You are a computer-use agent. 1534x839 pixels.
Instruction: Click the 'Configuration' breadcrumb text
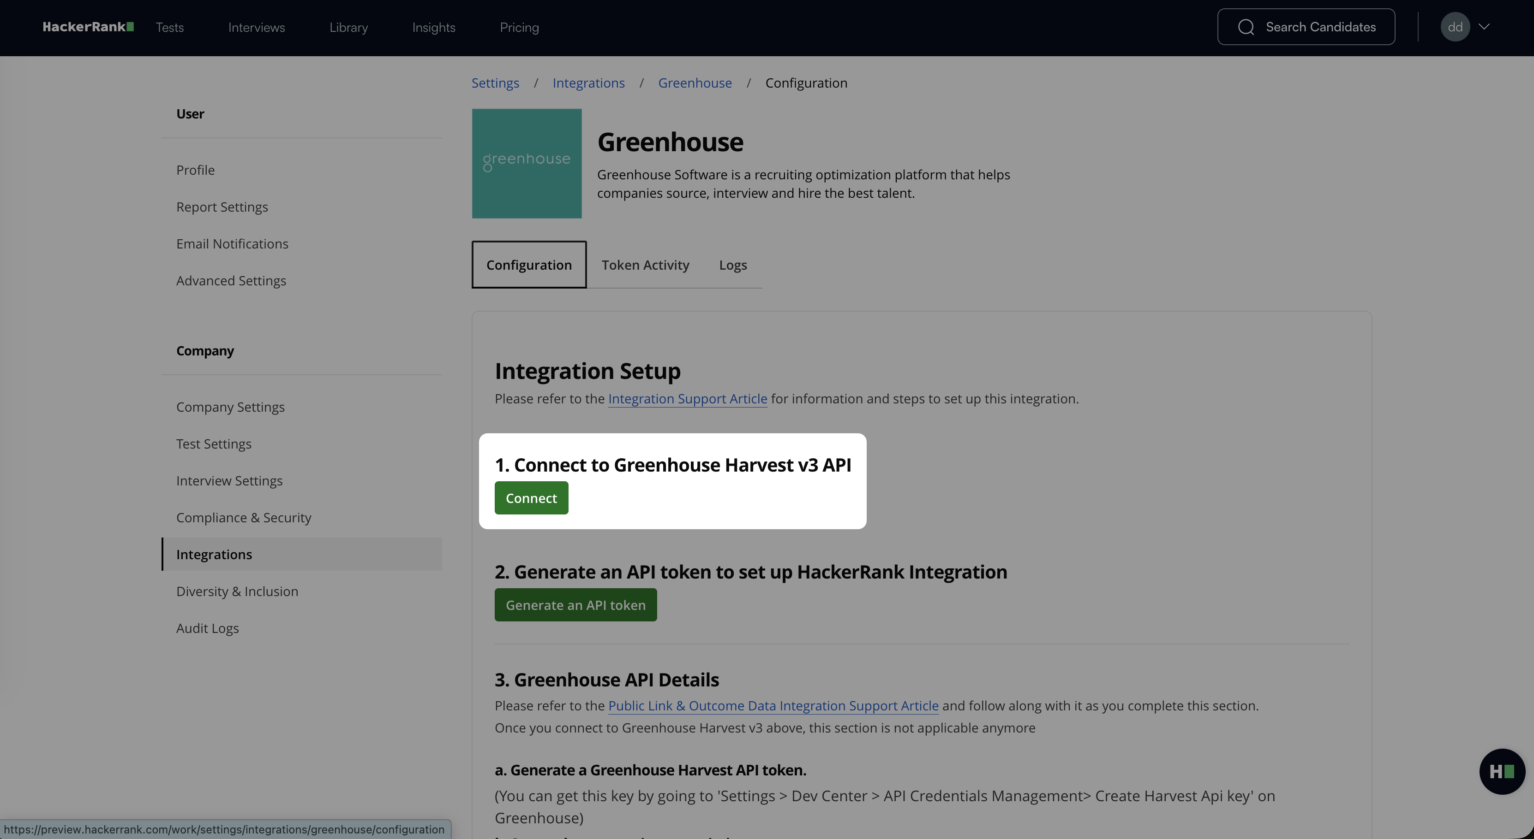point(806,83)
